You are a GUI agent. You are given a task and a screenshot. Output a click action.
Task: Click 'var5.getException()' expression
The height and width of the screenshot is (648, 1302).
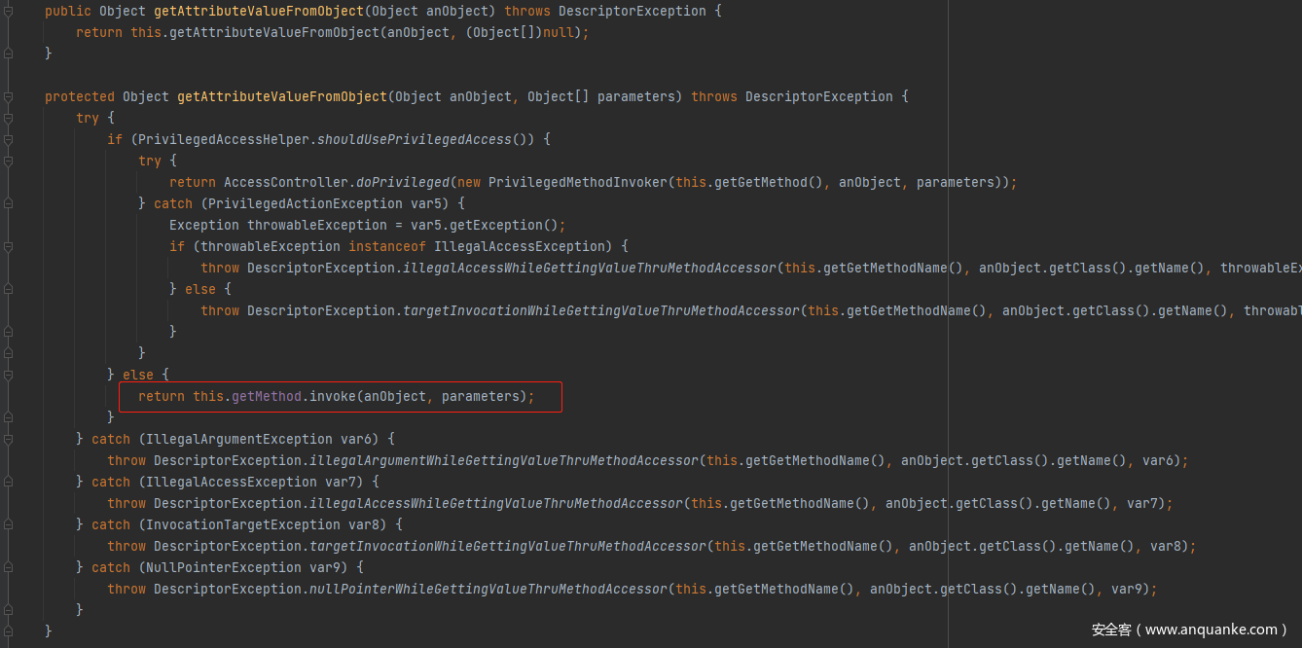tap(485, 225)
